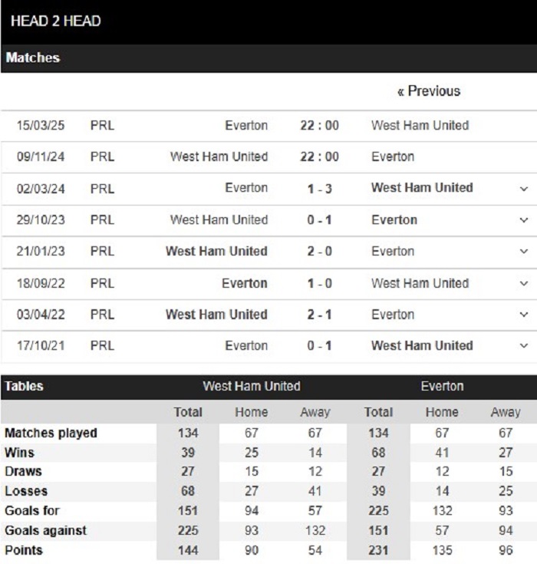537x564 pixels.
Task: Open bold Everton winner on 29/10/23 row
Action: 394,219
